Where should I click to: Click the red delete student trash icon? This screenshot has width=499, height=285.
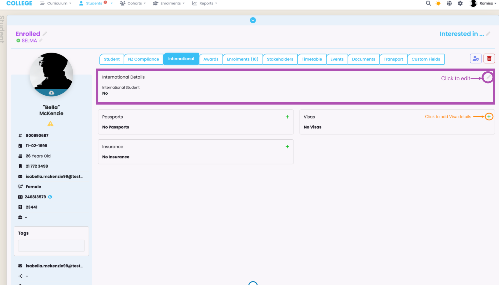coord(489,59)
